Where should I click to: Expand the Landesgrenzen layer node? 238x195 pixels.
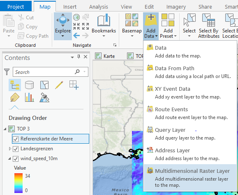pos(10,149)
